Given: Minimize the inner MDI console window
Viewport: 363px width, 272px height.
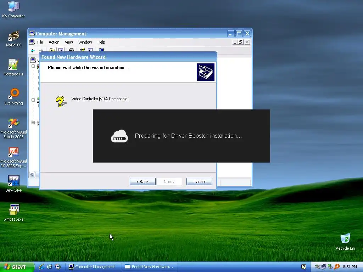Looking at the screenshot, I should click(x=235, y=42).
